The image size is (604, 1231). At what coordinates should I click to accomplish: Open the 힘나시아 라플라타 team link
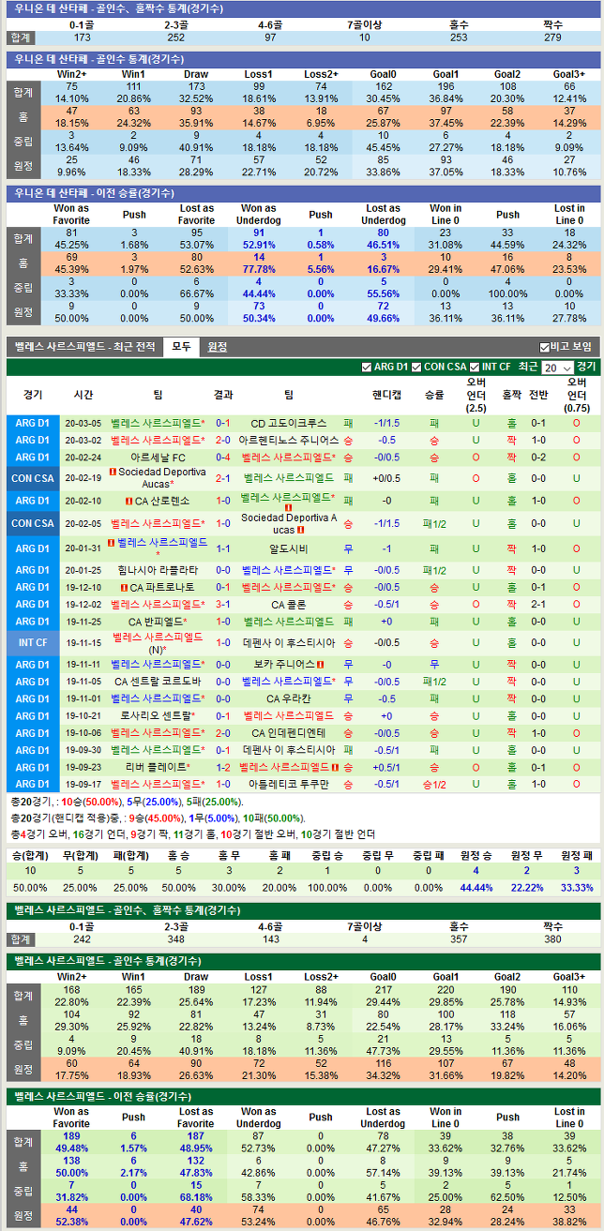[x=158, y=570]
